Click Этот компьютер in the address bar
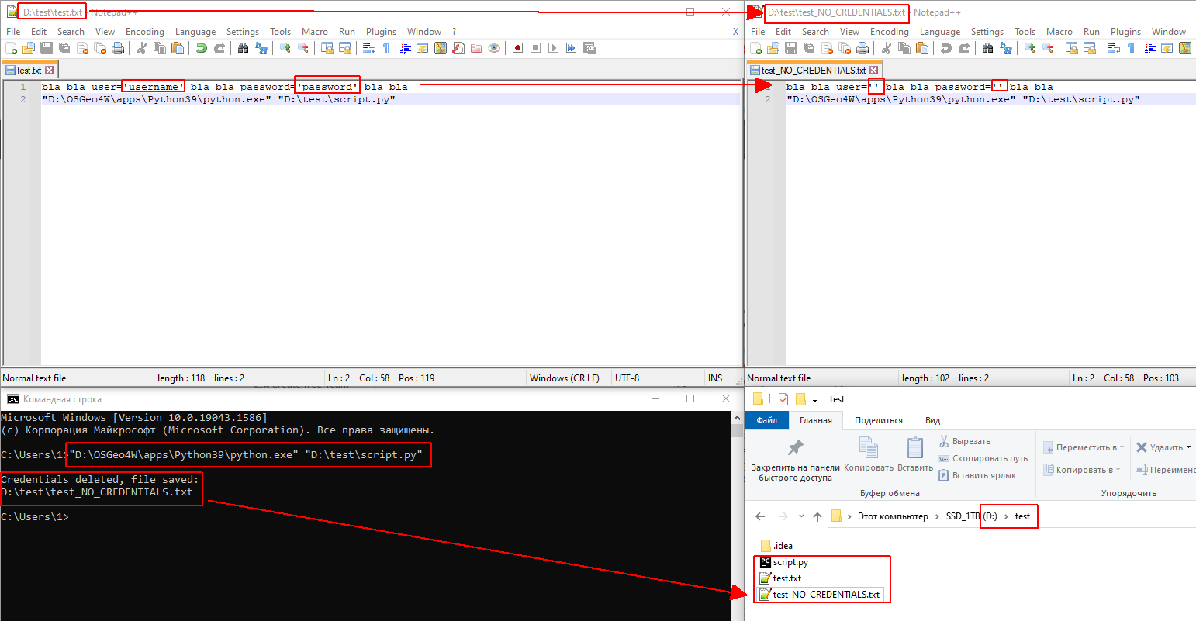Viewport: 1196px width, 621px height. pyautogui.click(x=893, y=516)
